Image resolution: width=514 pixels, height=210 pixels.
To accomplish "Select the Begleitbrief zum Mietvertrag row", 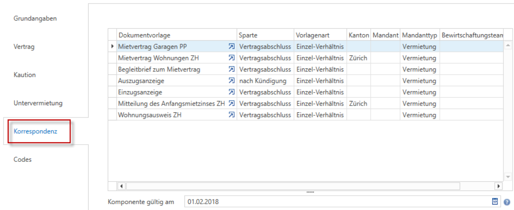I will [305, 69].
